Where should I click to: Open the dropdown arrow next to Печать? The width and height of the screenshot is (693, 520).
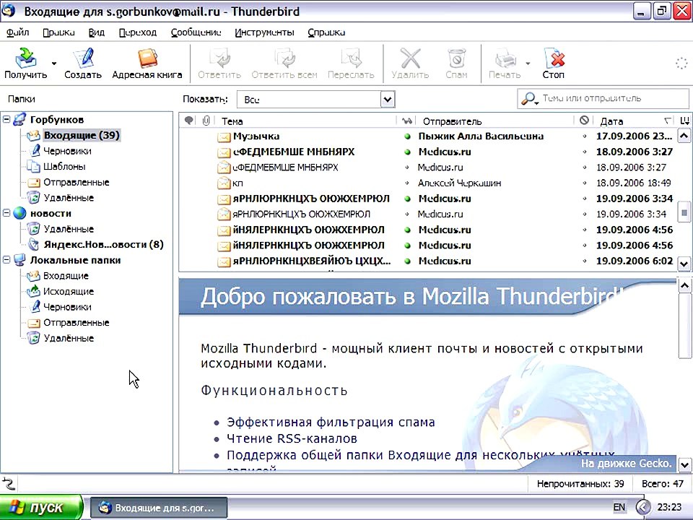[x=528, y=64]
